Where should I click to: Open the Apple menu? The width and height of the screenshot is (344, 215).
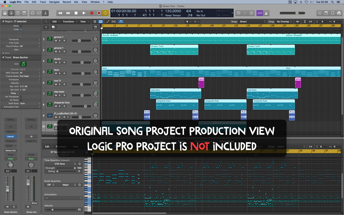[4, 2]
